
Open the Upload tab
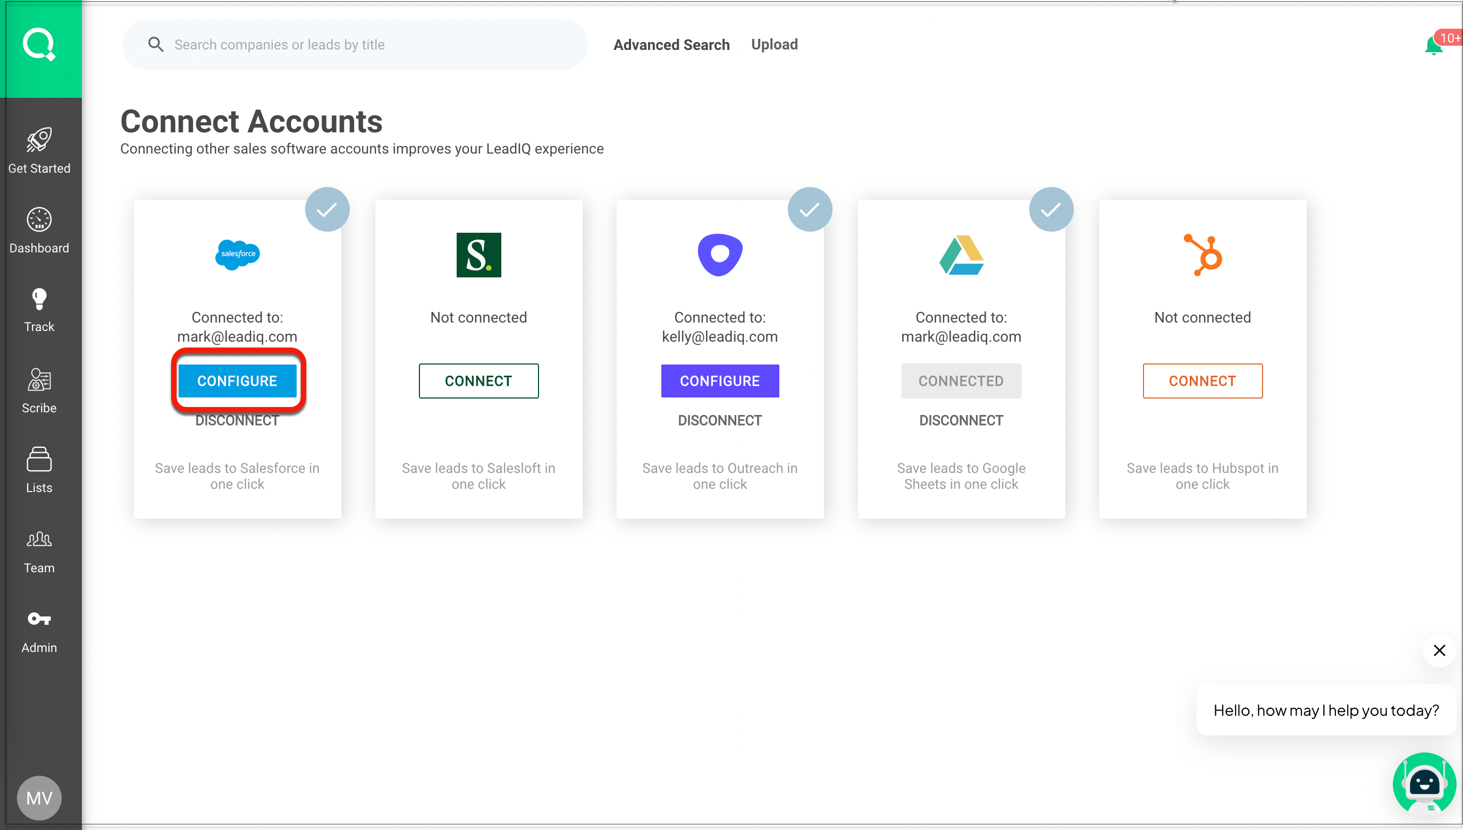[x=773, y=45]
